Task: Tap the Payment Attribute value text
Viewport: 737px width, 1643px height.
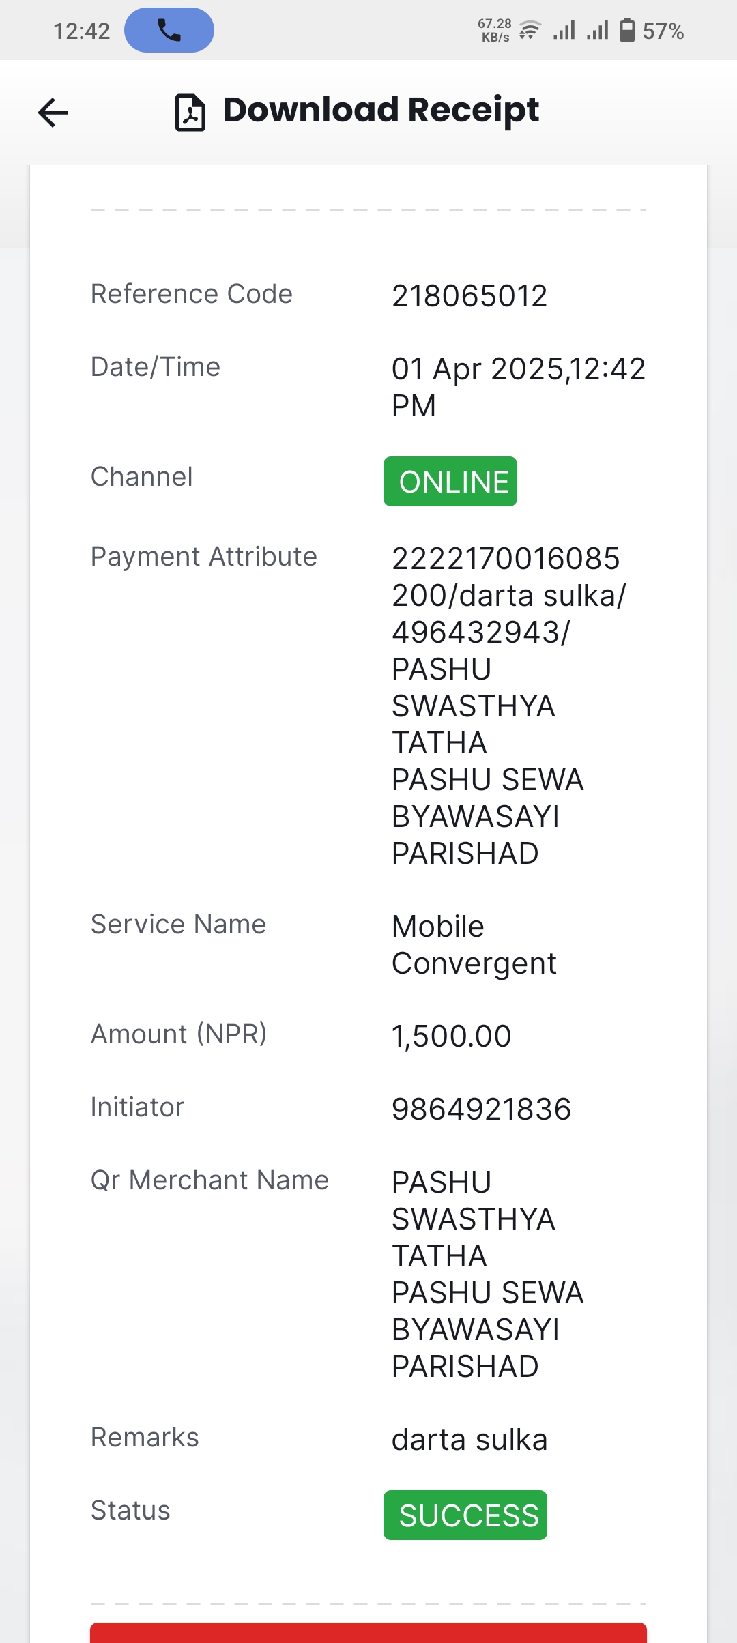Action: (508, 706)
